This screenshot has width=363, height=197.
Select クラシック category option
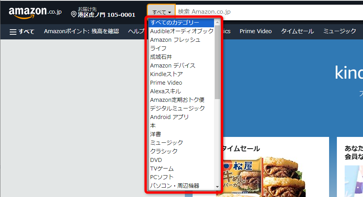pyautogui.click(x=182, y=151)
